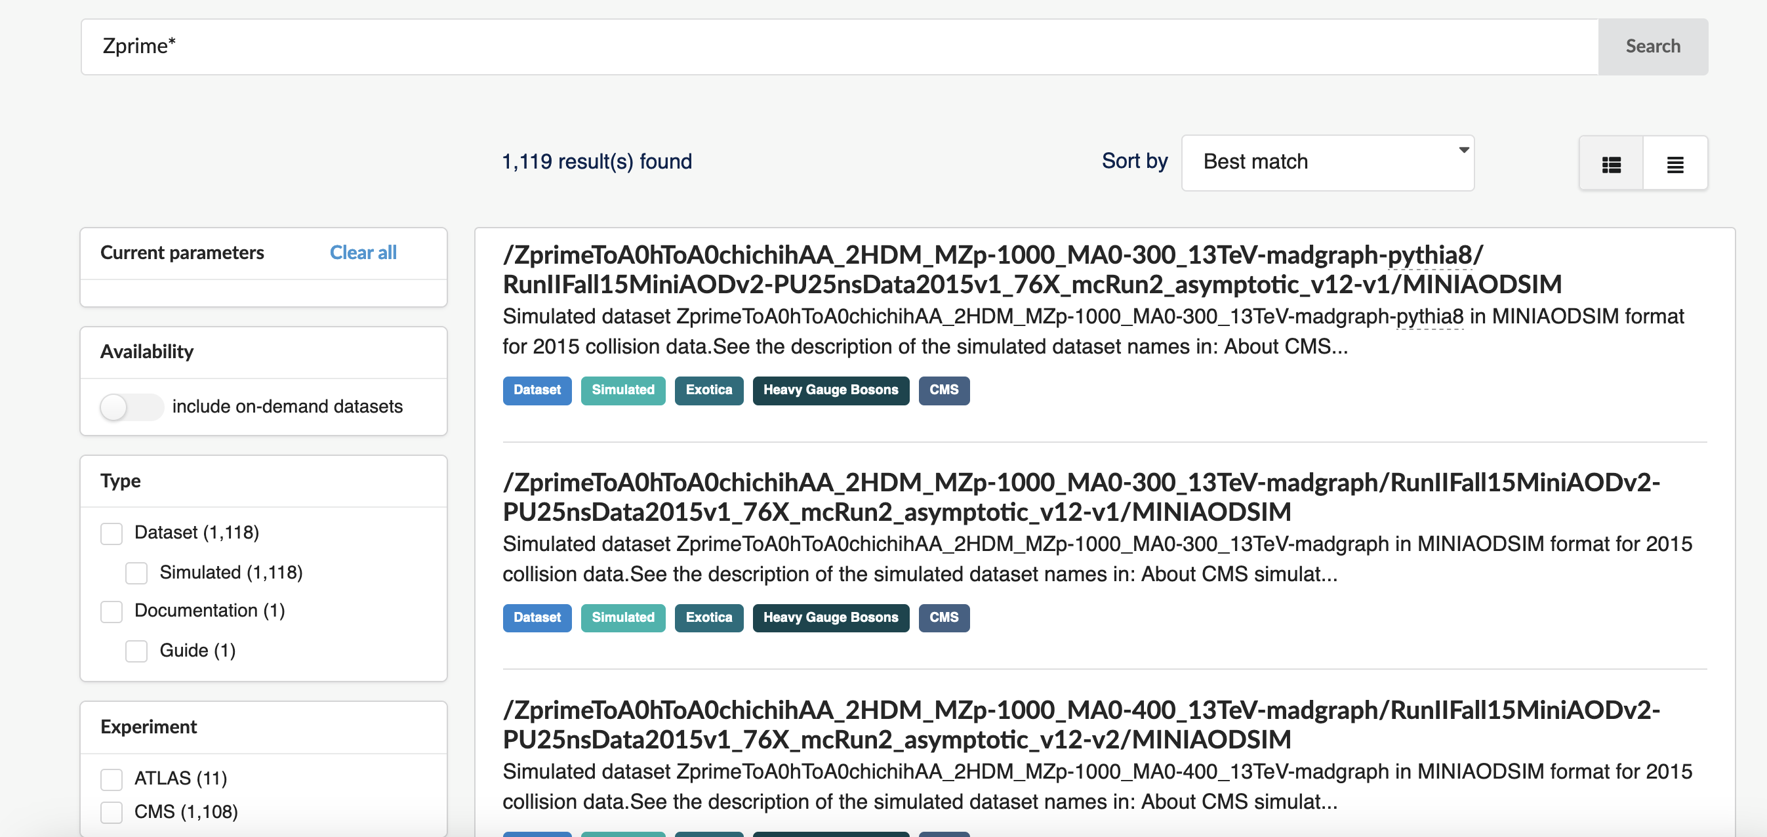Click the Documentation type filter

click(x=112, y=612)
